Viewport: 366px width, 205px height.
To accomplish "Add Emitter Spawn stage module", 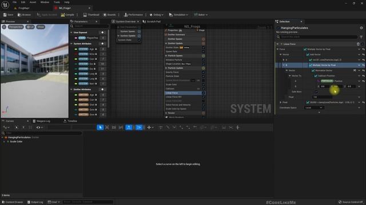I will pos(204,39).
